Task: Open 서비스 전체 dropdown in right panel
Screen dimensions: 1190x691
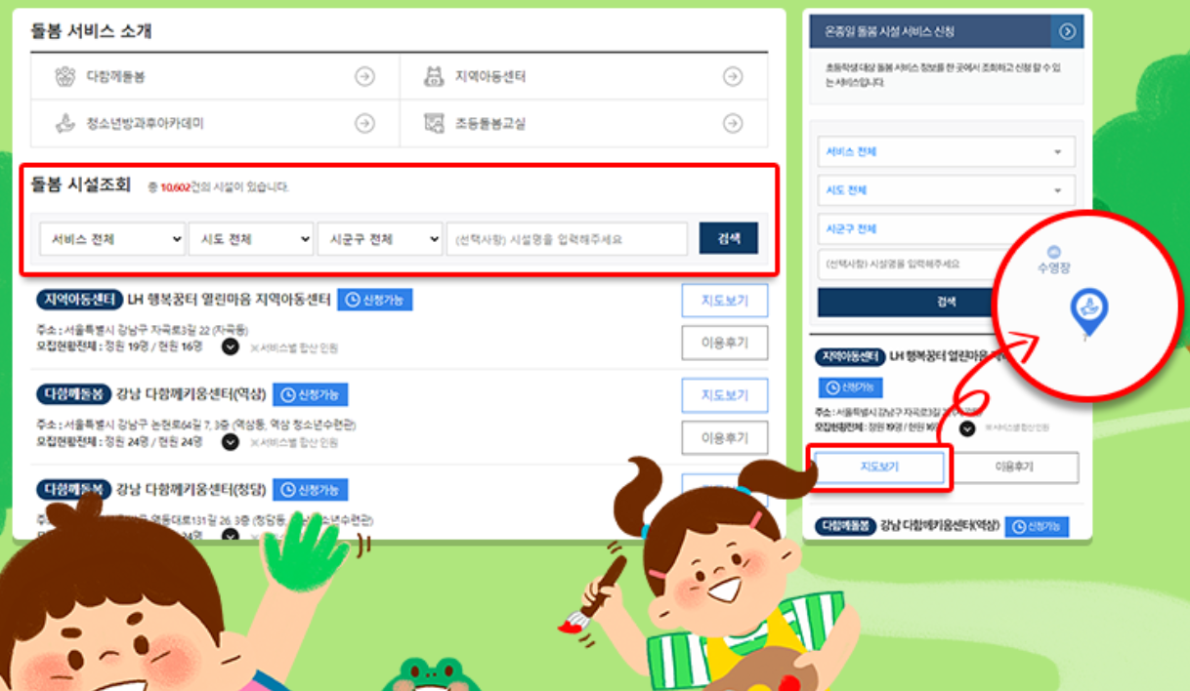Action: pos(946,152)
